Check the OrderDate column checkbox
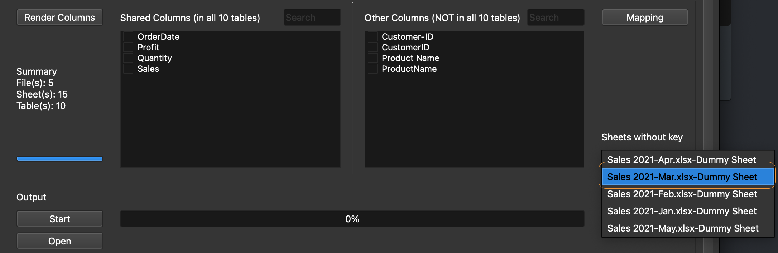The image size is (778, 253). [x=128, y=37]
